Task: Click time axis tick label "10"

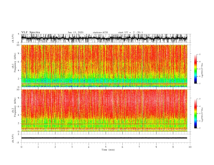Action: coord(190,147)
